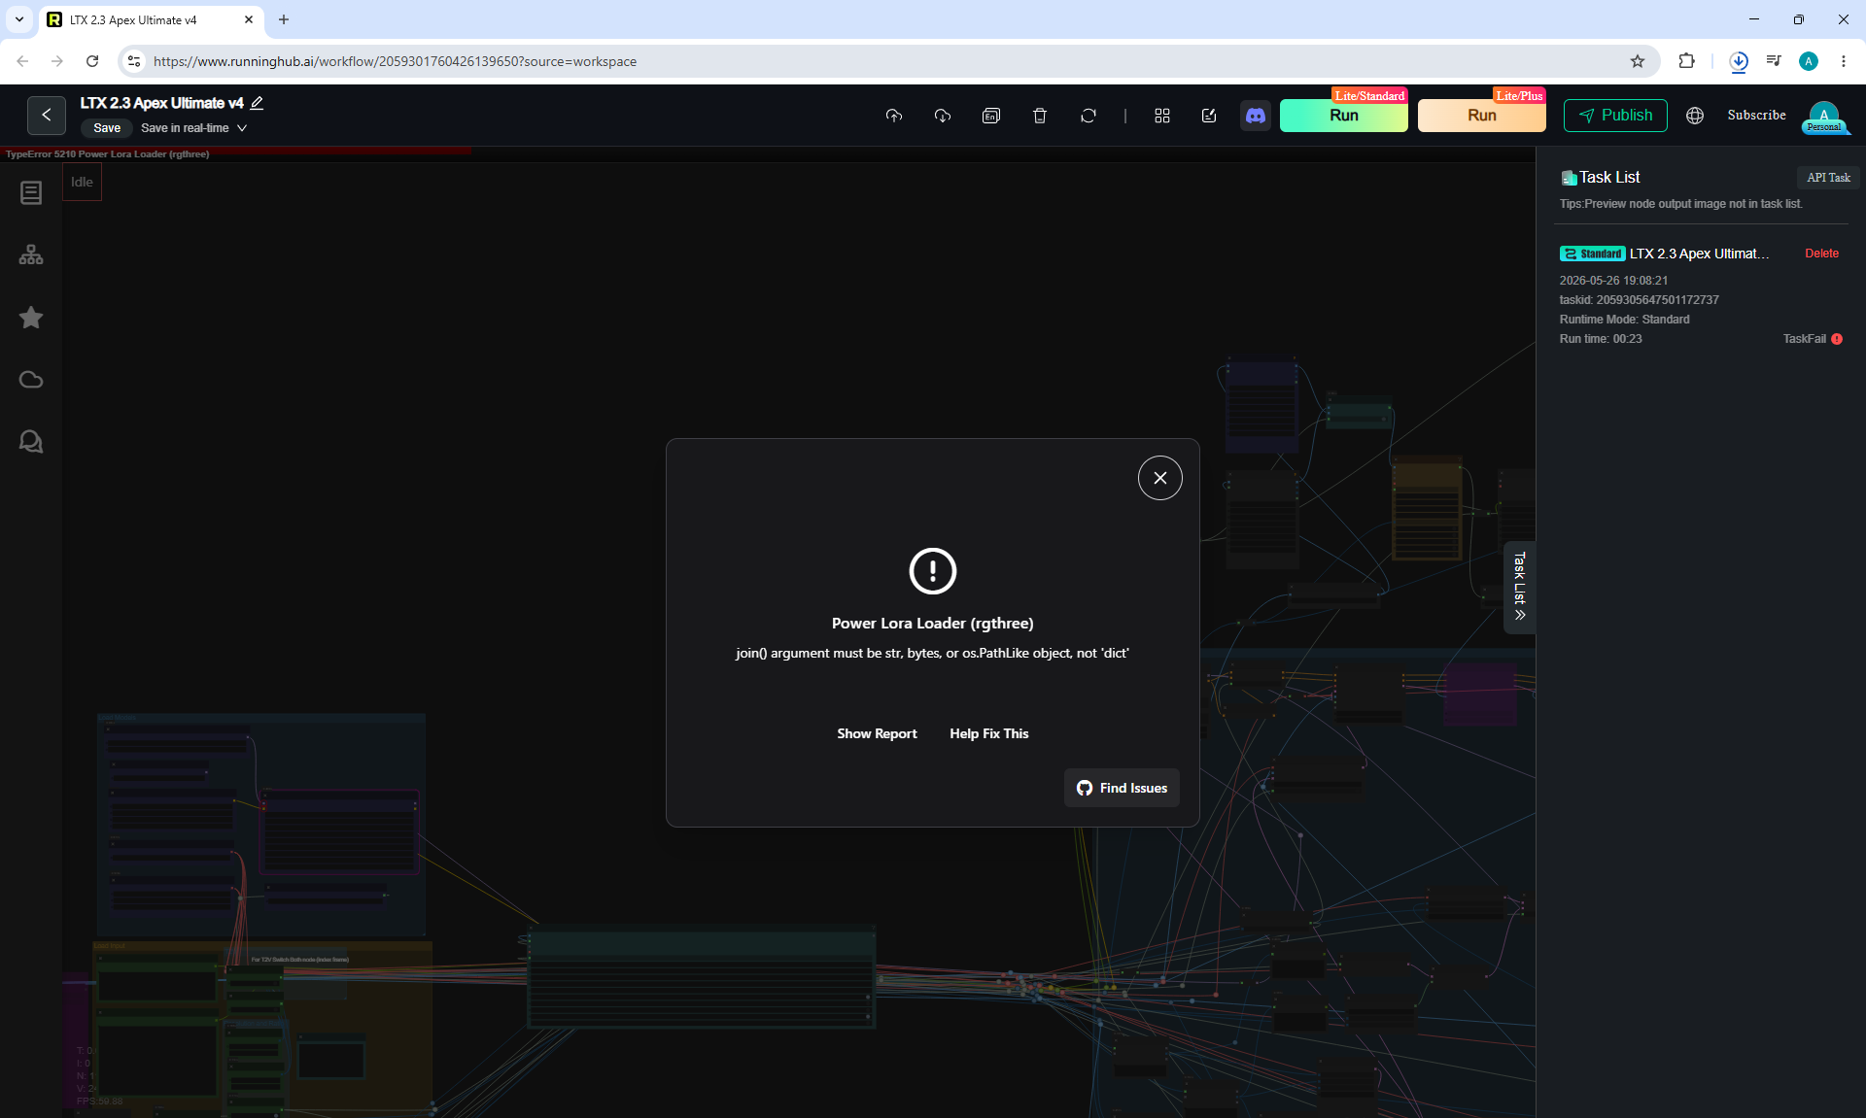The width and height of the screenshot is (1866, 1118).
Task: Click the Run time: 00:23 text
Action: (1601, 339)
